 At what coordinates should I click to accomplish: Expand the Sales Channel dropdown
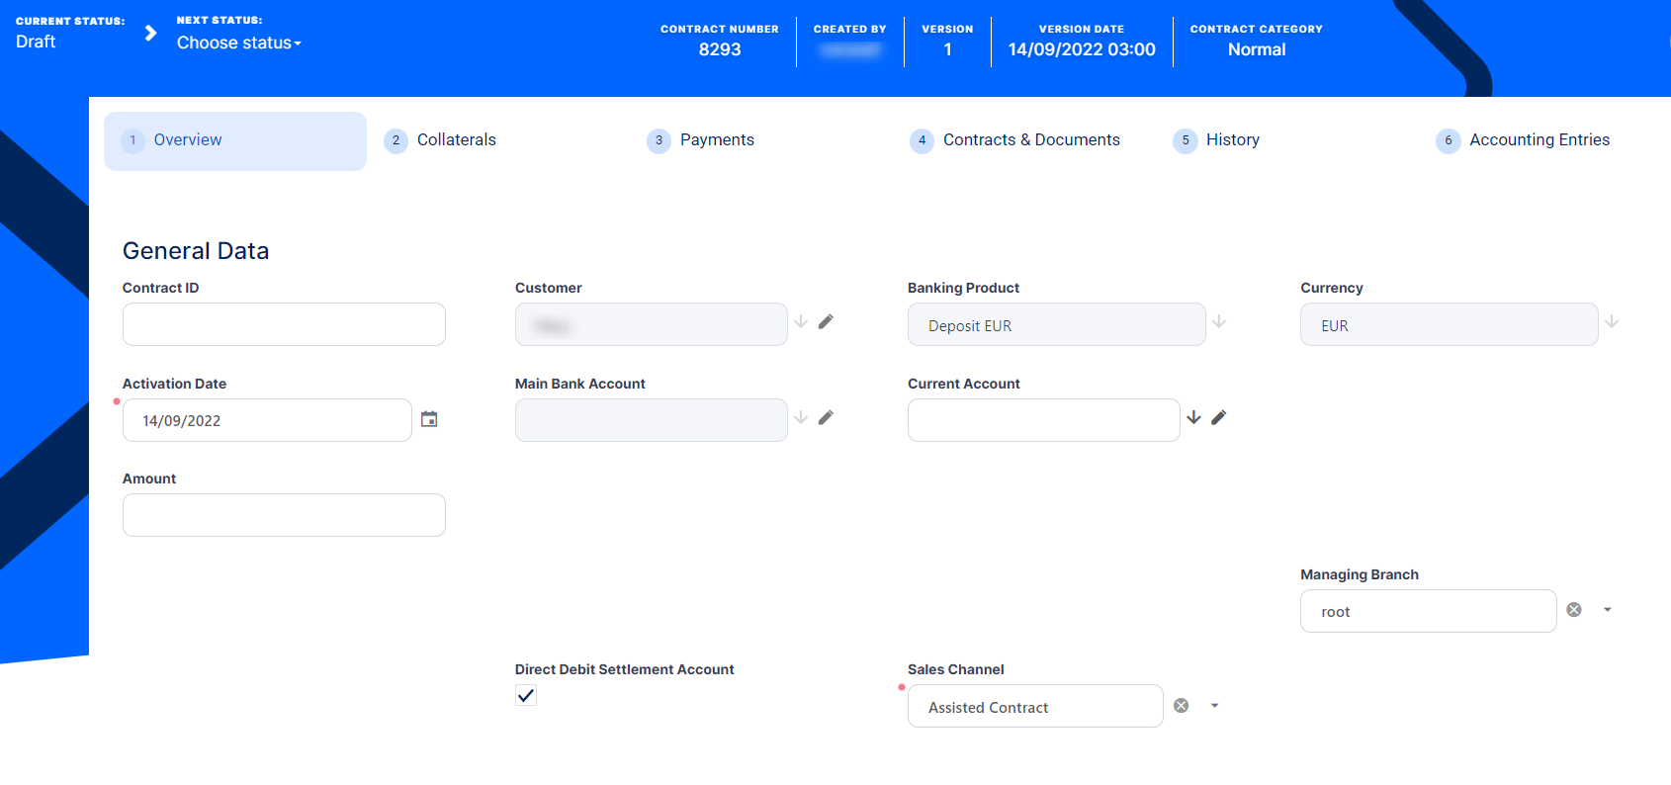click(1214, 706)
